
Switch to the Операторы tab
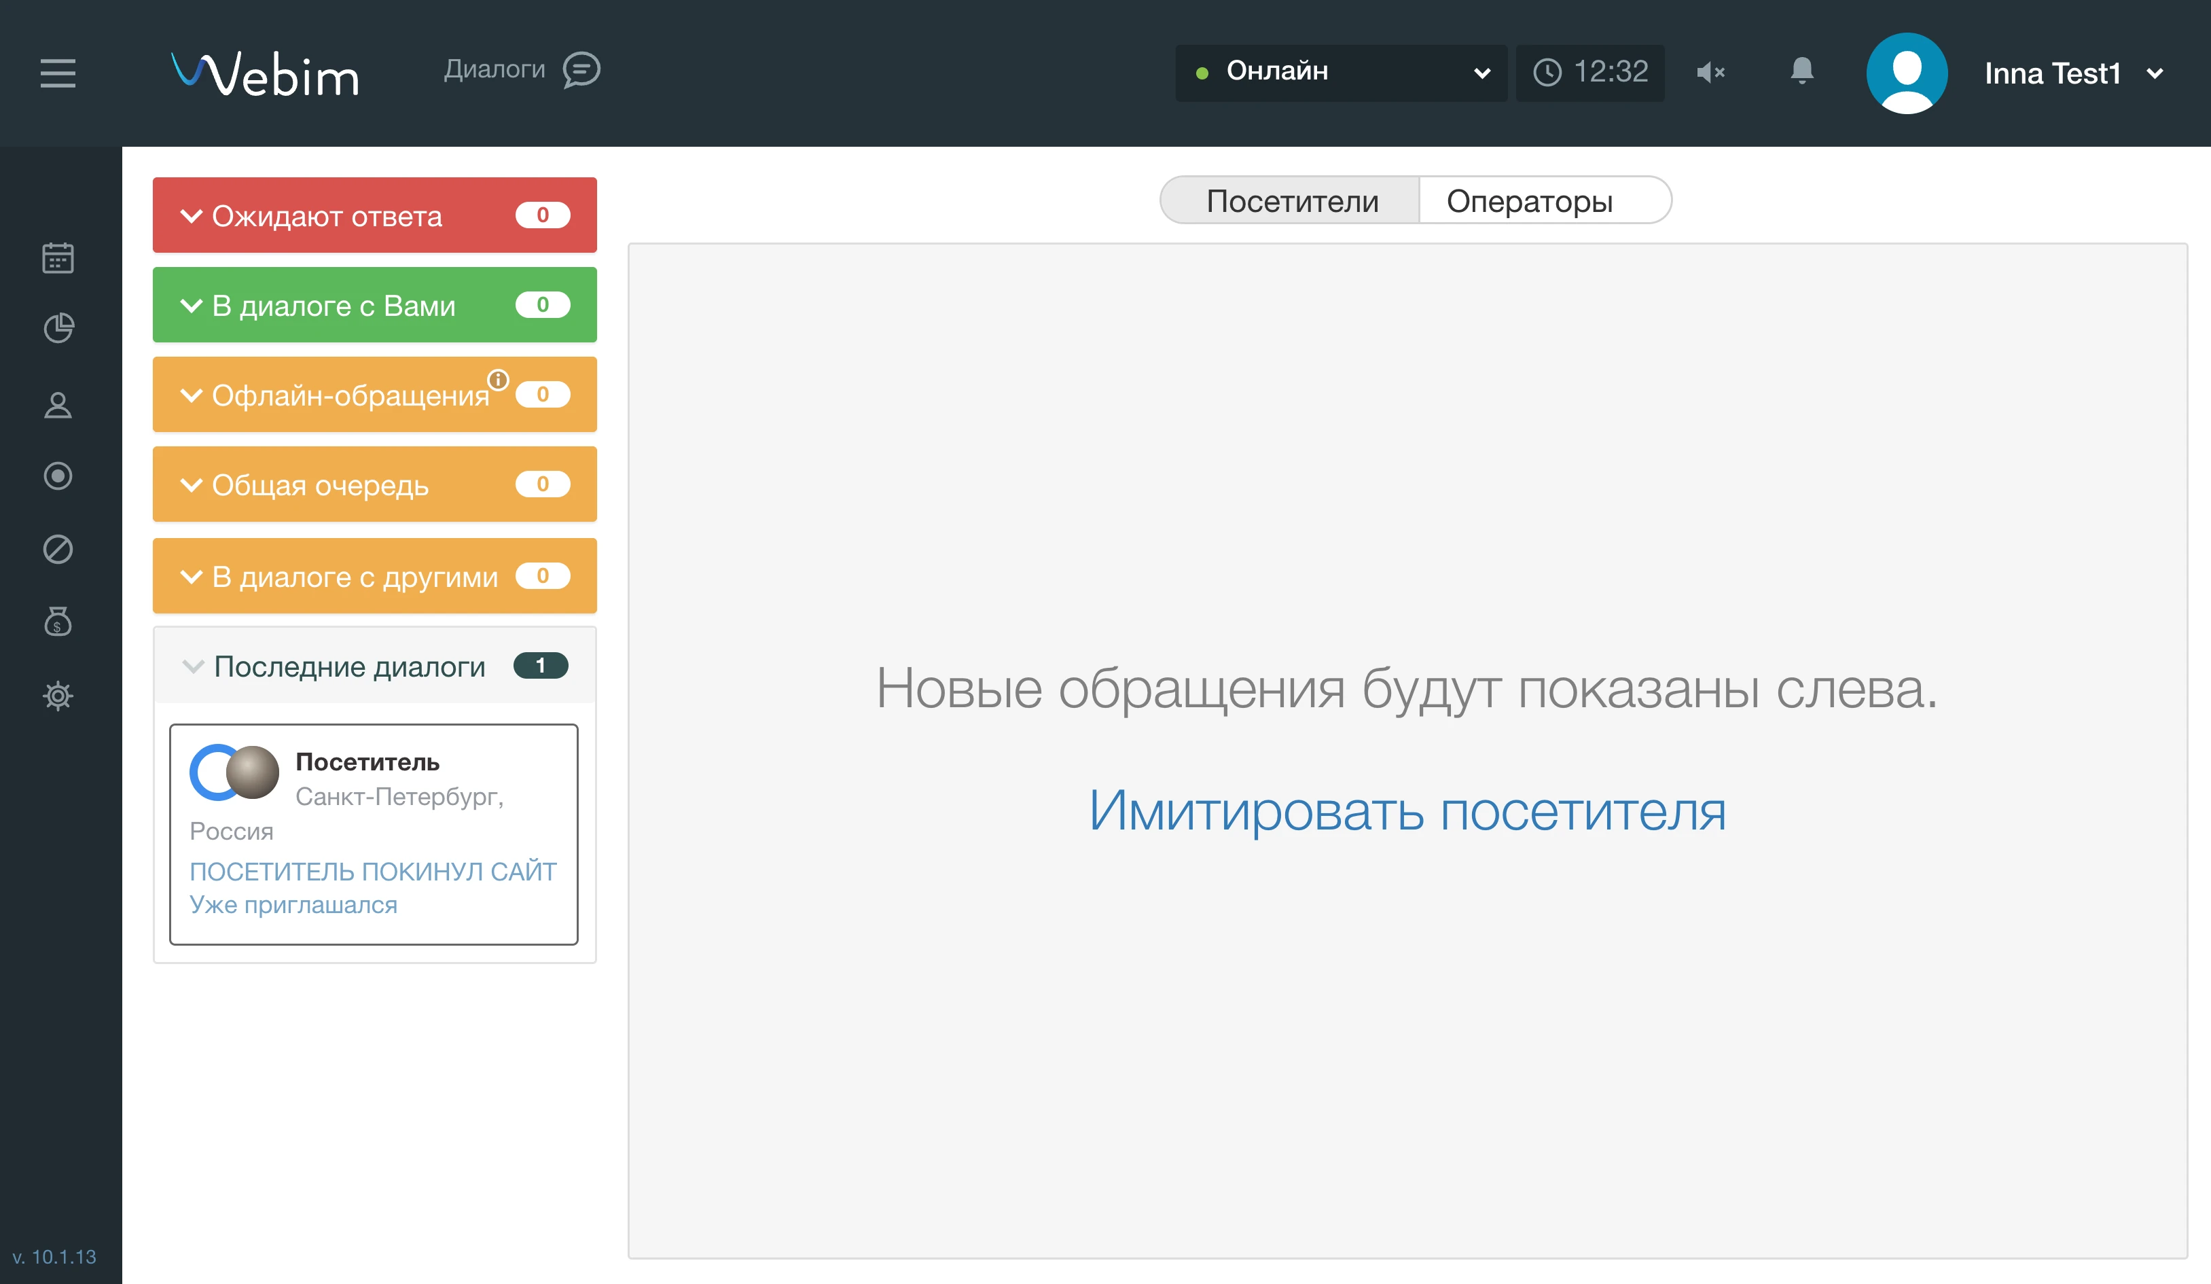click(1545, 201)
